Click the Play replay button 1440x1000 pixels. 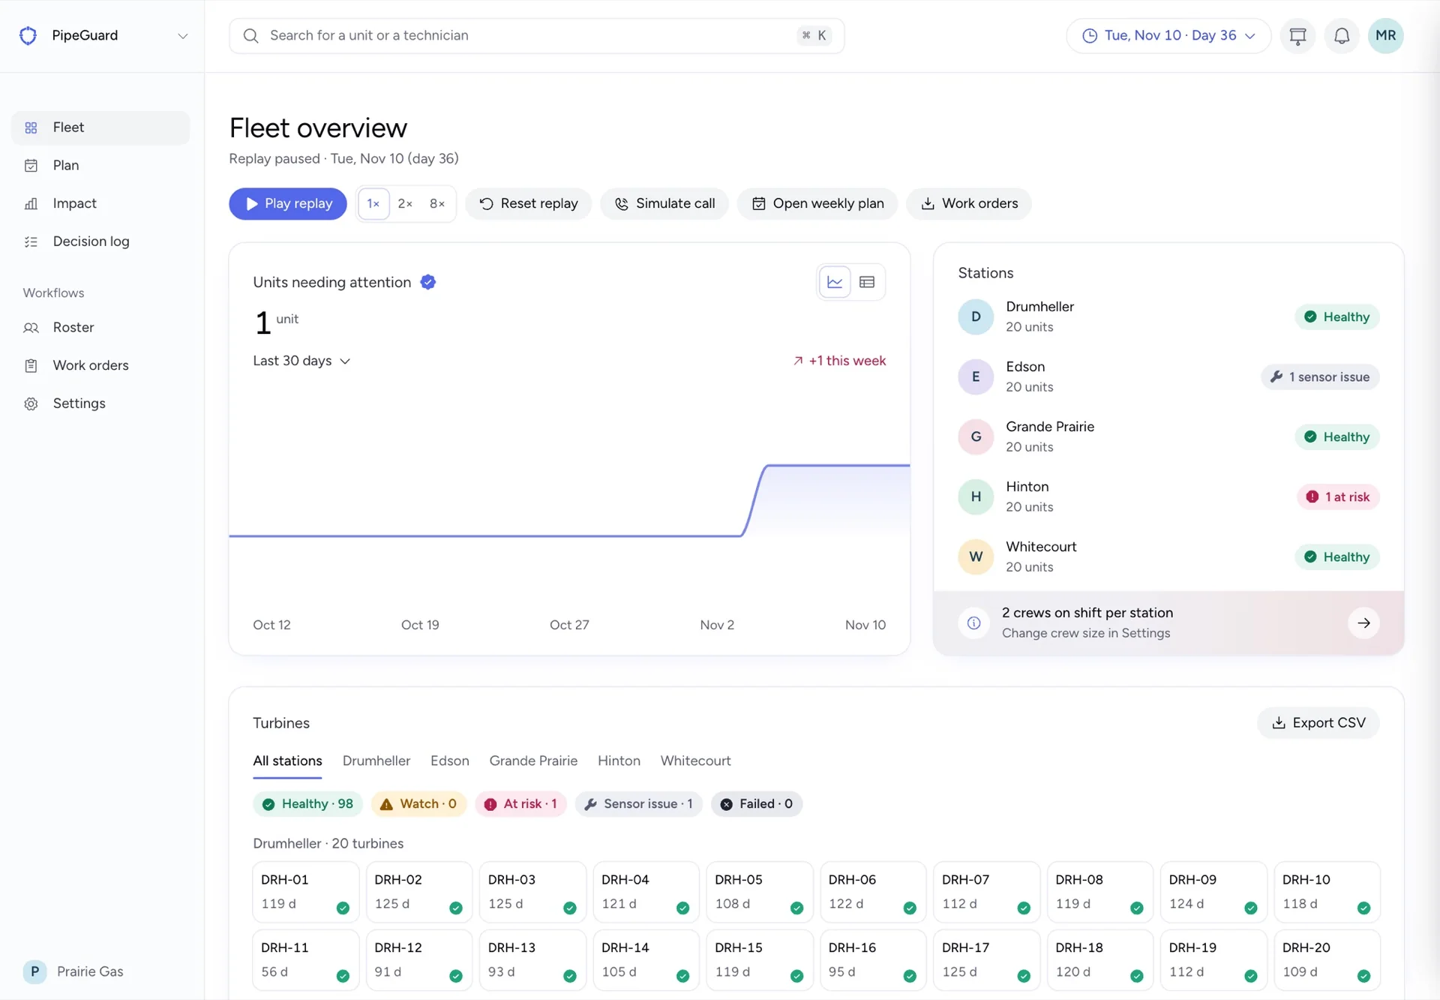pos(288,203)
